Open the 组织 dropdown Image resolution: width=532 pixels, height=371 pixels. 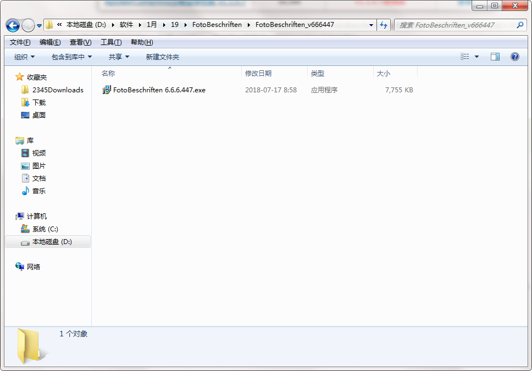point(24,57)
